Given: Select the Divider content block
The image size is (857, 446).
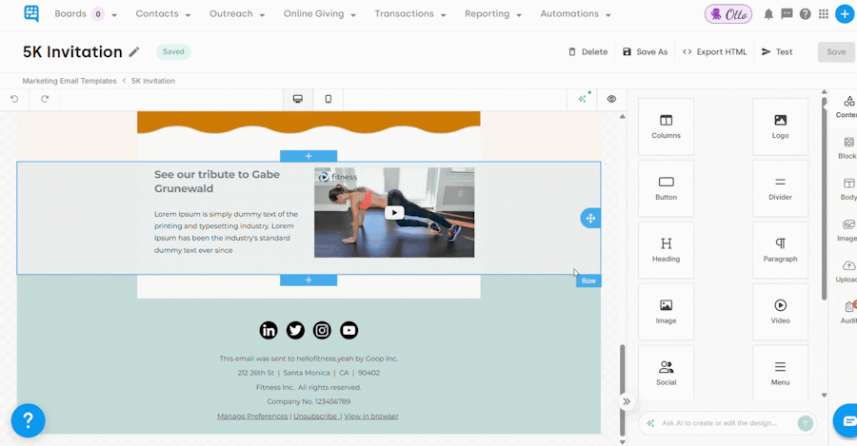Looking at the screenshot, I should tap(780, 188).
